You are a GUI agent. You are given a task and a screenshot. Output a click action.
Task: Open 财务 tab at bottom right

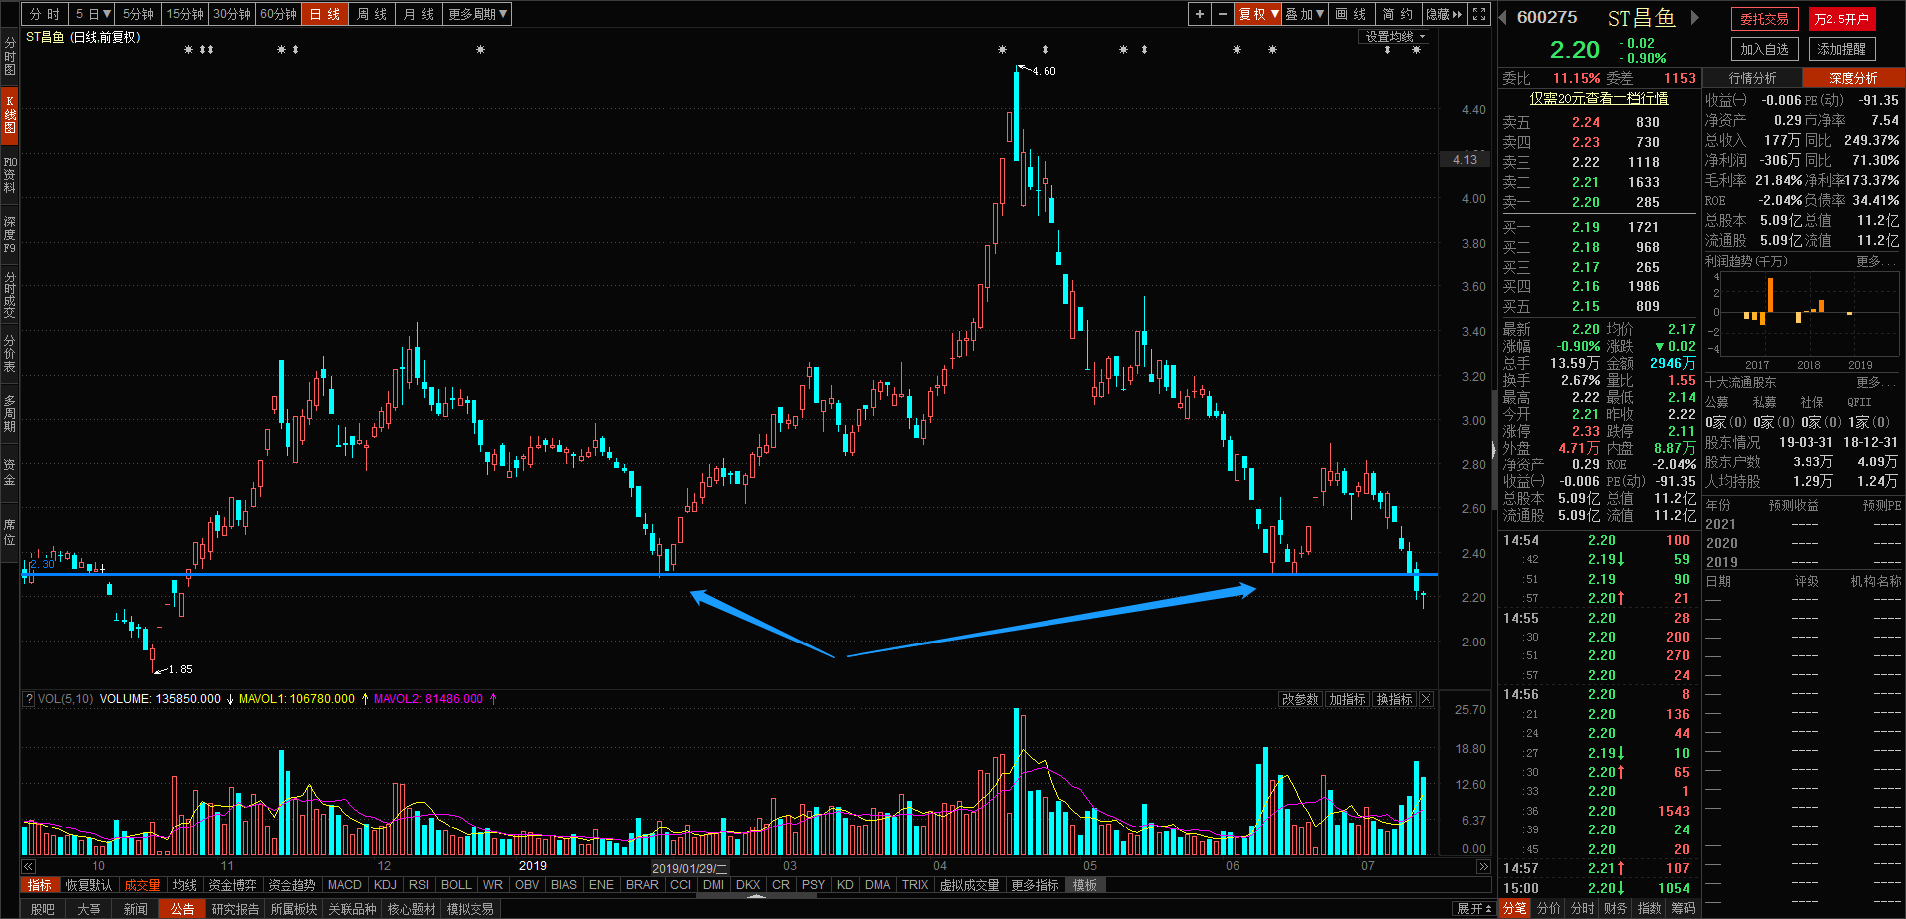[x=1616, y=908]
